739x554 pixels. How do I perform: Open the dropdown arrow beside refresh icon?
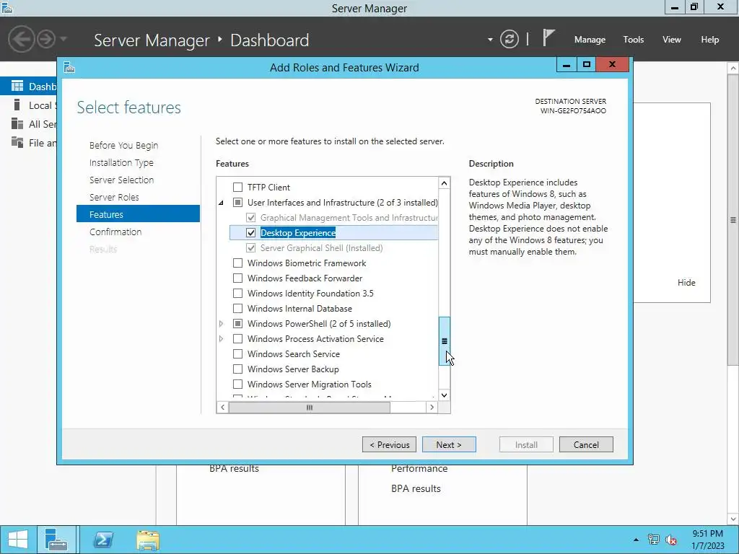click(490, 40)
